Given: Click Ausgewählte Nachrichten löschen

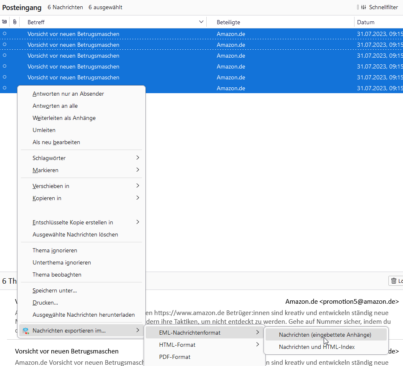Looking at the screenshot, I should [x=75, y=234].
